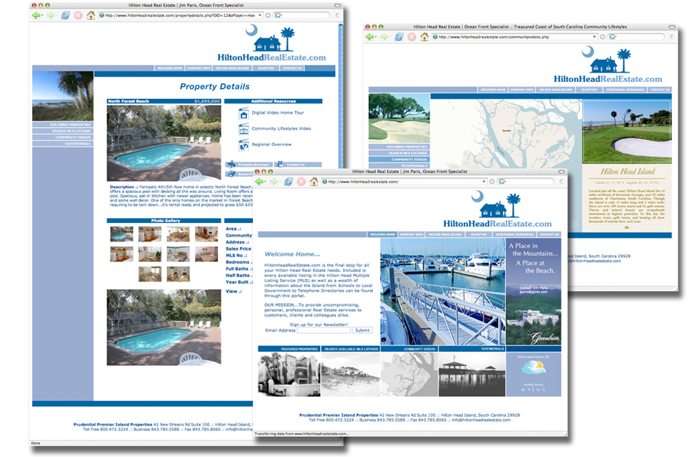698x457 pixels.
Task: Open Regional Overview link
Action: [x=271, y=145]
